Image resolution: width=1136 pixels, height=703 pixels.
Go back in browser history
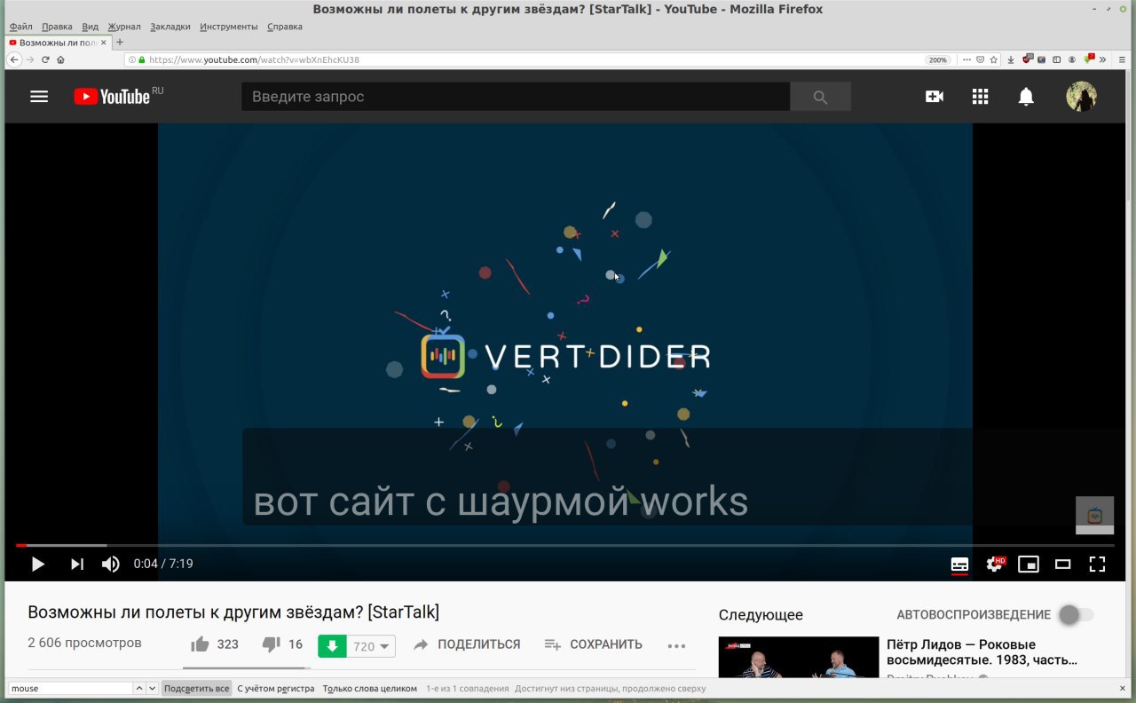pos(14,59)
